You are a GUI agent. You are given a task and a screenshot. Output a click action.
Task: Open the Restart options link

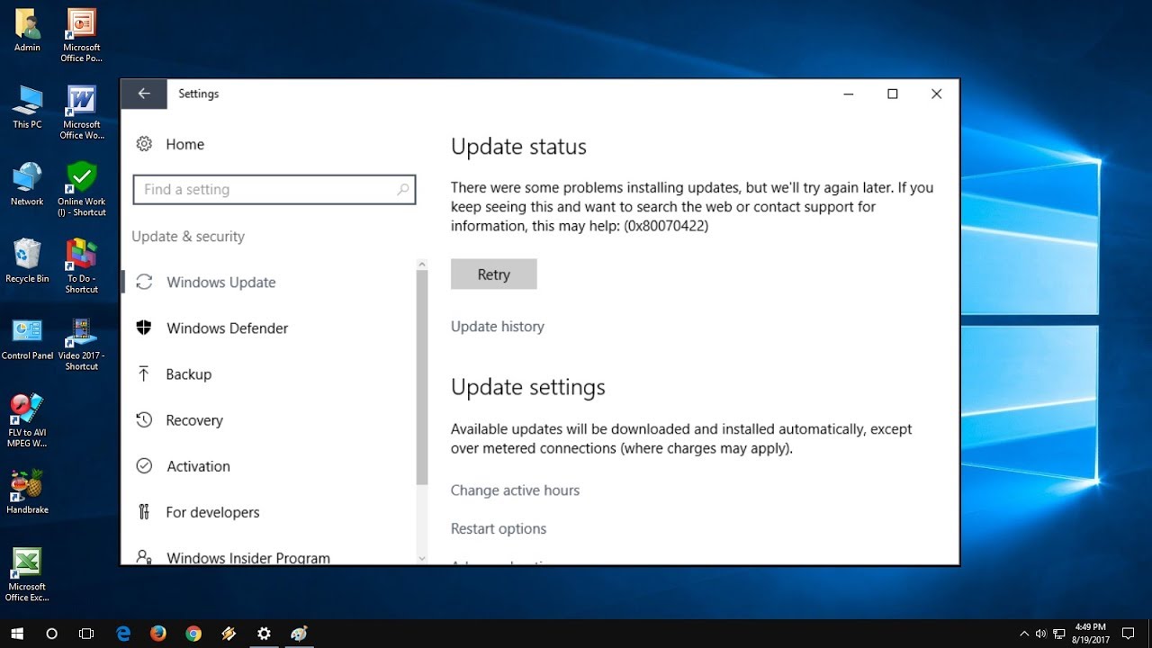tap(499, 529)
